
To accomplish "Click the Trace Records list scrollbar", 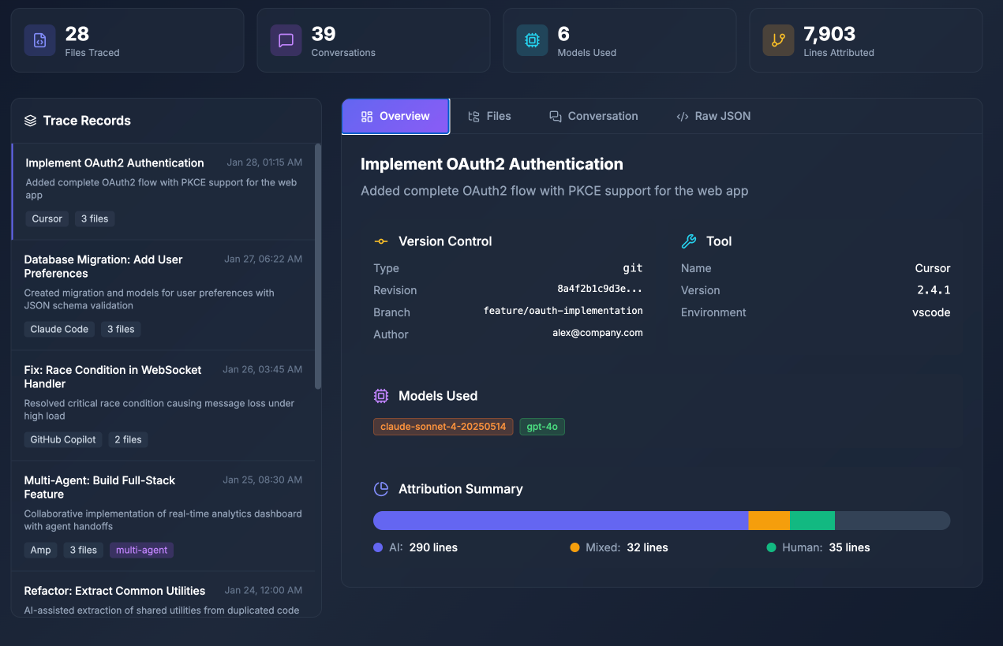I will [x=318, y=266].
